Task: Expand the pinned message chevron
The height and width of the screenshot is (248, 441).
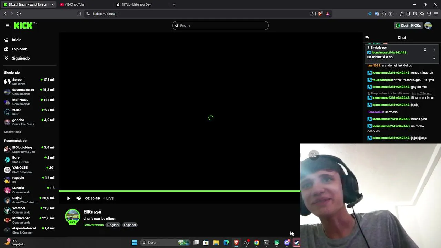Action: (434, 58)
